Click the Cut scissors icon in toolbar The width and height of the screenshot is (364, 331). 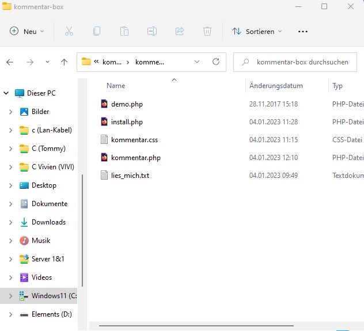click(x=69, y=32)
